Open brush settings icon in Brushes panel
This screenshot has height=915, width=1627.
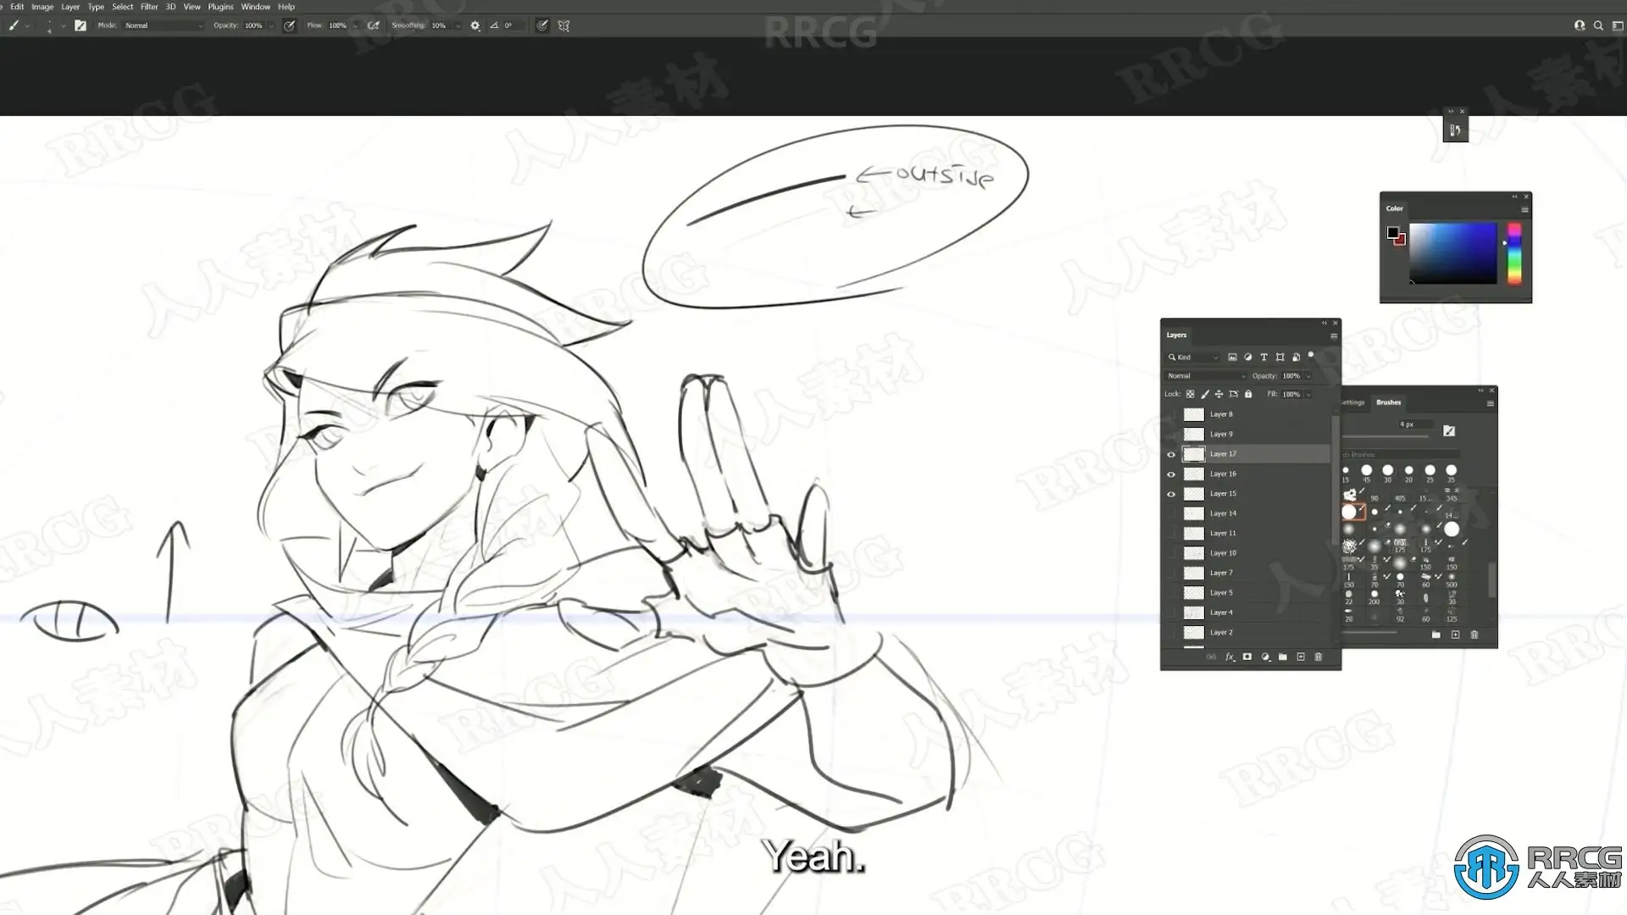tap(1449, 431)
